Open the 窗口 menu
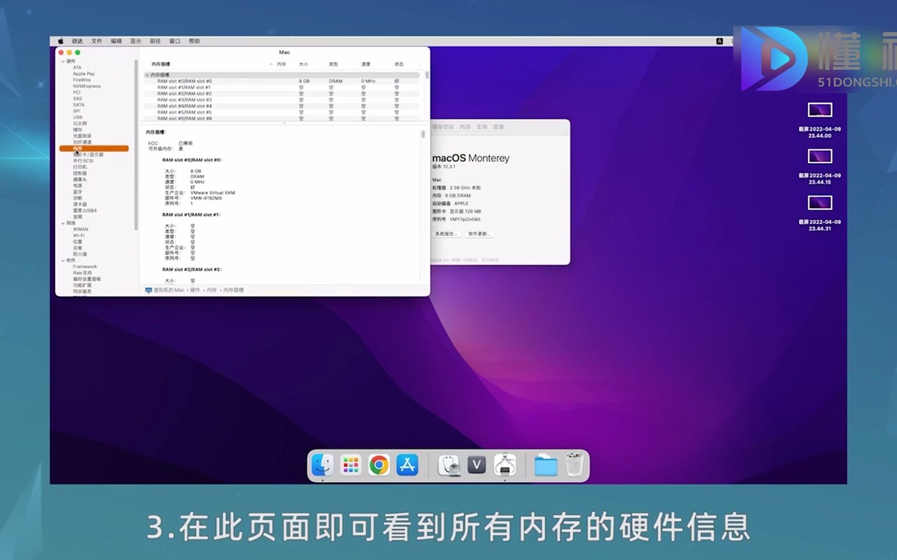Screen dimensions: 897x560 [175, 41]
